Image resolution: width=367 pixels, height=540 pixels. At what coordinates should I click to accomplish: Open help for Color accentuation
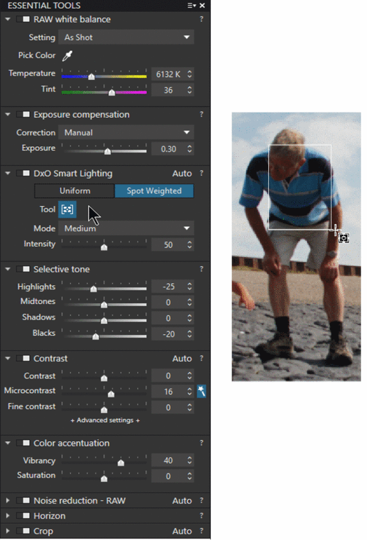[201, 443]
